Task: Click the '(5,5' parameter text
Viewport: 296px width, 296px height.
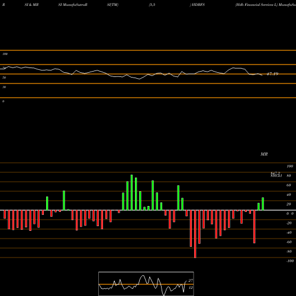Action: (152, 5)
